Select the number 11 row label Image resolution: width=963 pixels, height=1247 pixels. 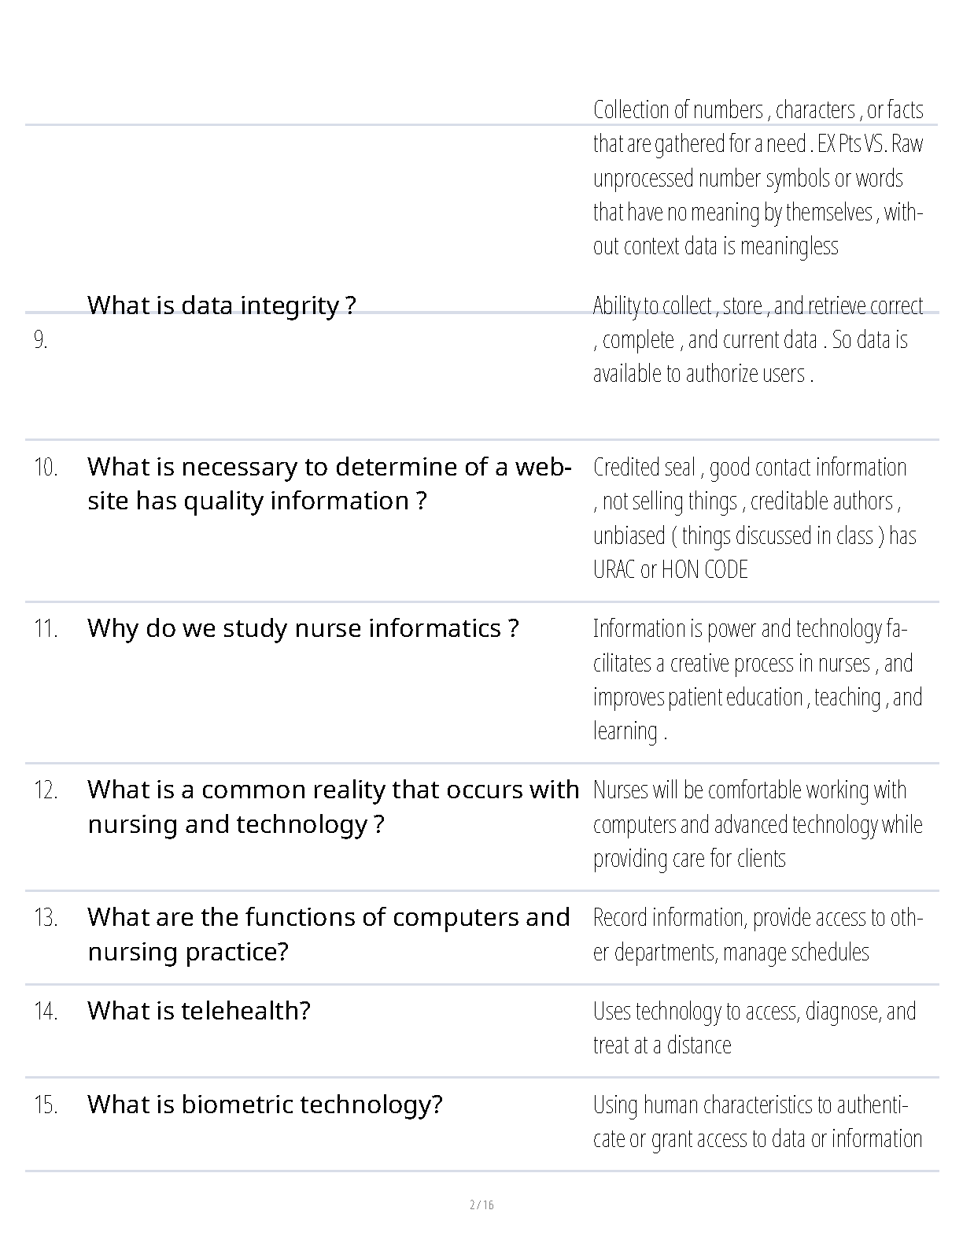pos(46,628)
